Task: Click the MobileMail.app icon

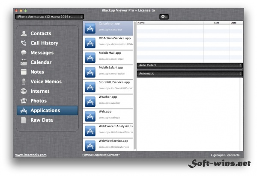Action: click(x=90, y=58)
